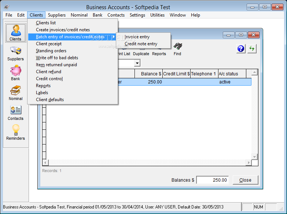287x214 pixels.
Task: Open the Bank menu
Action: 97,15
